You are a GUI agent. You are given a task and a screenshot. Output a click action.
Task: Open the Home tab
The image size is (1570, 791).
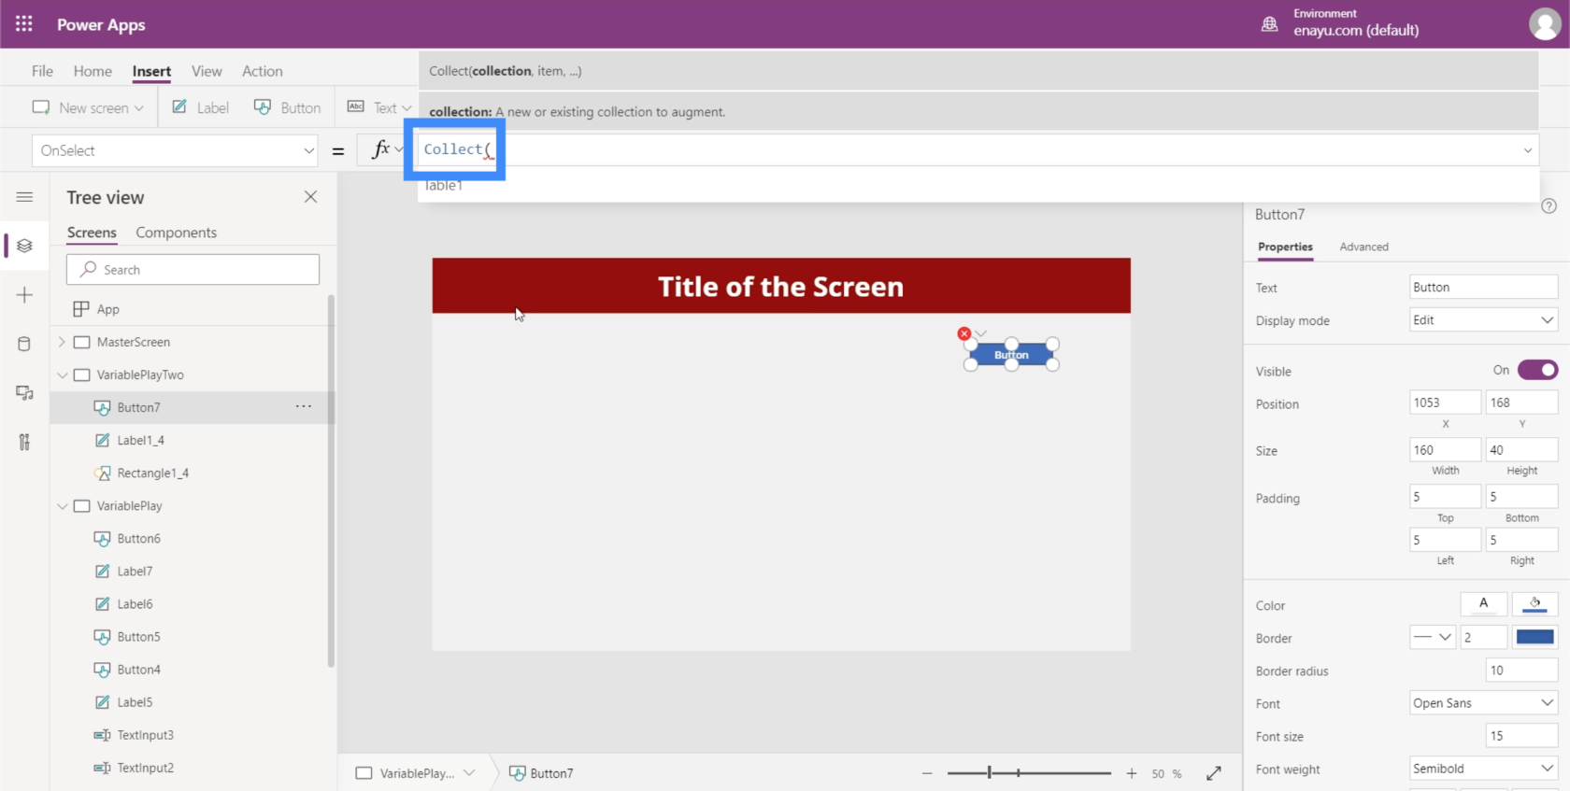[x=93, y=71]
